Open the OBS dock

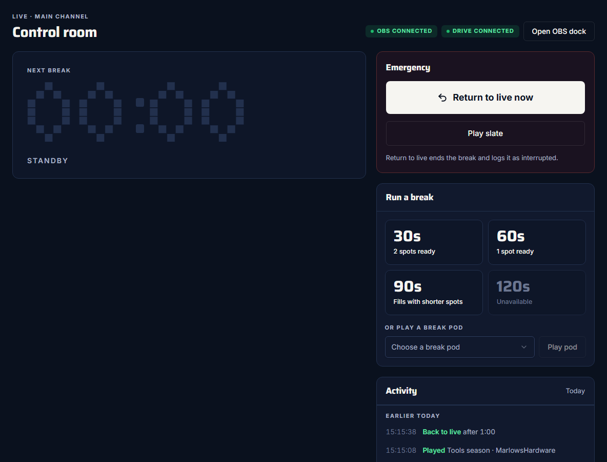click(x=559, y=31)
